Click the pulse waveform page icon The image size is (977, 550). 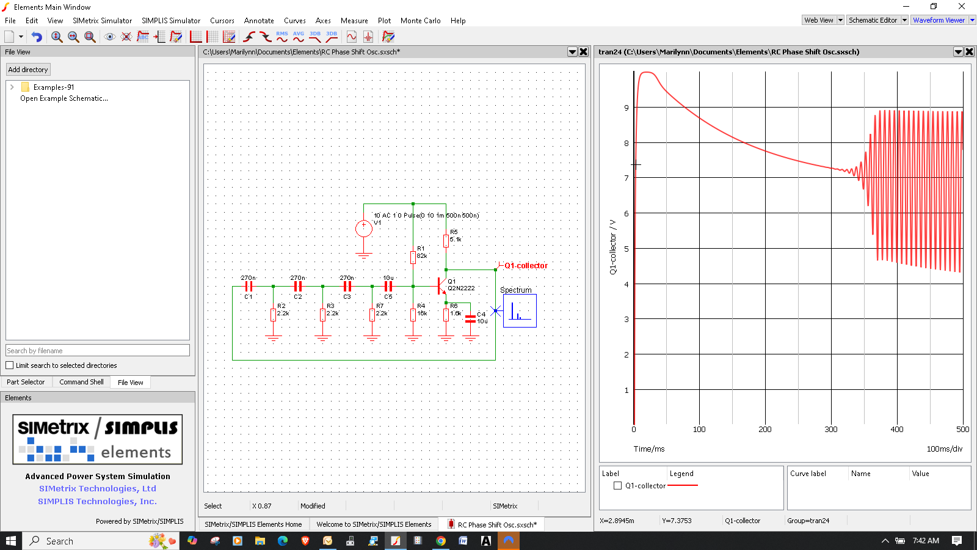pyautogui.click(x=368, y=37)
